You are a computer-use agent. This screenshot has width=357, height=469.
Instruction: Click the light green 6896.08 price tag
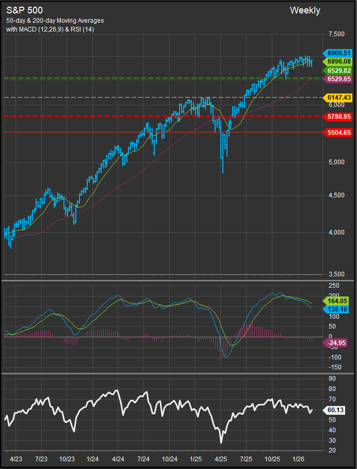click(x=337, y=61)
